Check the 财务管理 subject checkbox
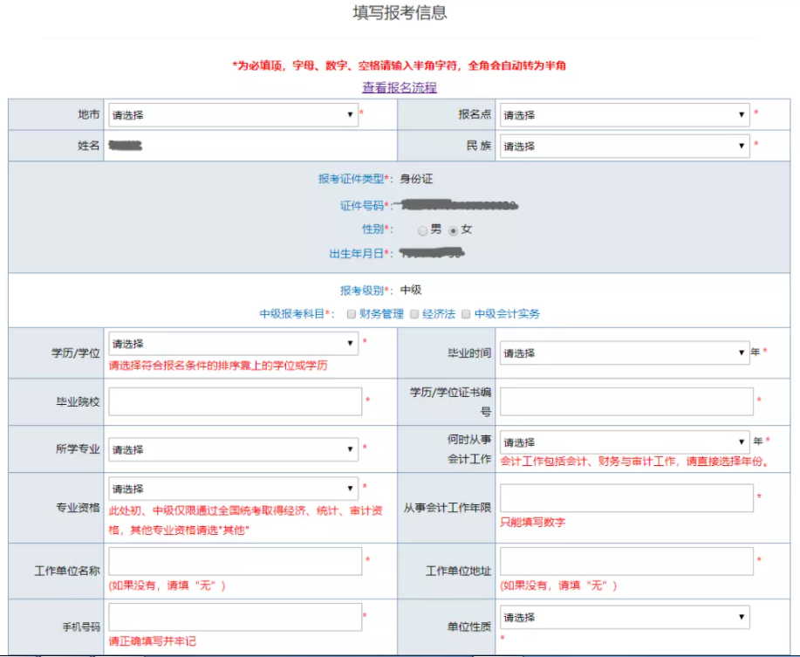This screenshot has height=657, width=800. click(351, 314)
